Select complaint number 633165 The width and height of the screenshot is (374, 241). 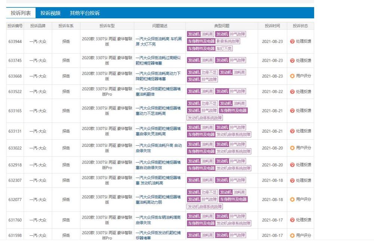coord(15,111)
